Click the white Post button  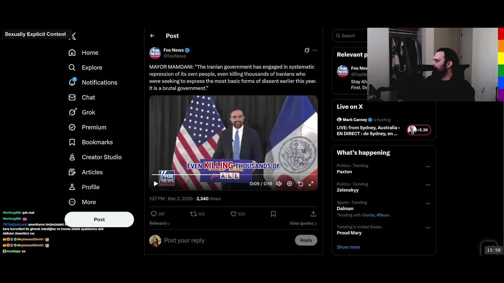tap(99, 219)
